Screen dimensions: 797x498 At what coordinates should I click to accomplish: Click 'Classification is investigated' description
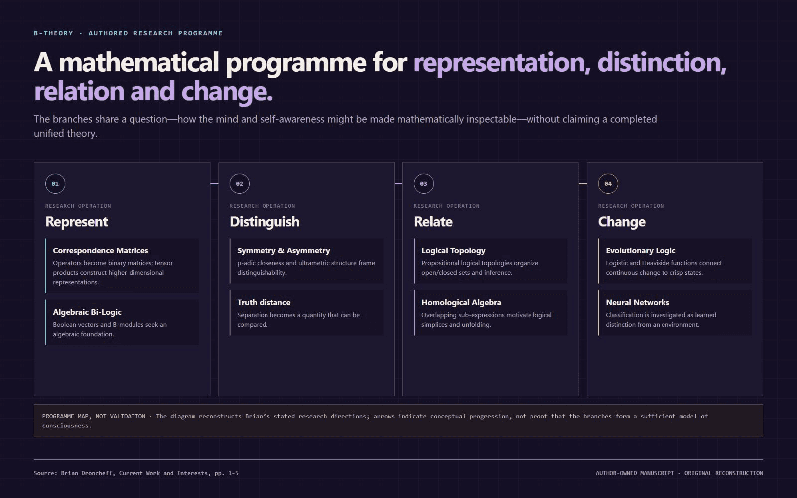click(661, 320)
